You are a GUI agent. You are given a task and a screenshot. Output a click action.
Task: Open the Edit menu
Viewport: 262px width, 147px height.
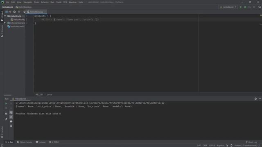13,2
